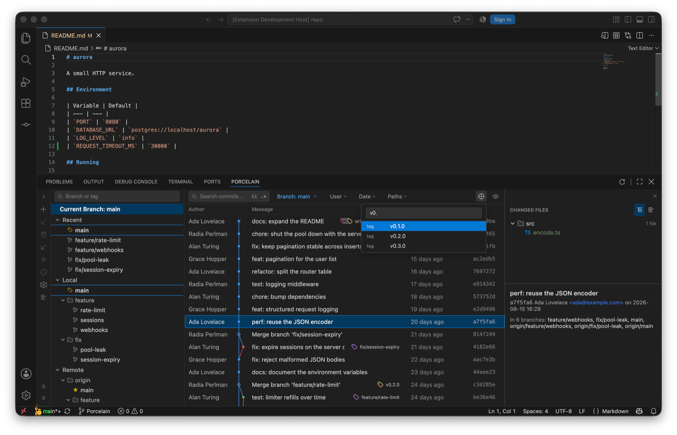Screen dimensions: 677x435
Task: Open the editor More Actions ellipsis
Action: (x=652, y=36)
